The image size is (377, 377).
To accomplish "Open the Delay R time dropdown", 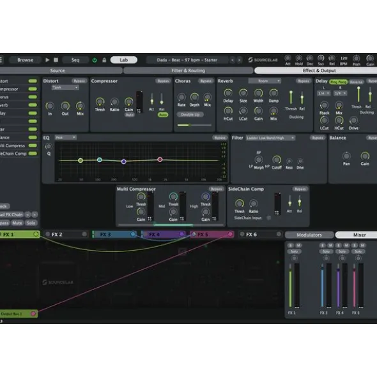I will (x=340, y=93).
